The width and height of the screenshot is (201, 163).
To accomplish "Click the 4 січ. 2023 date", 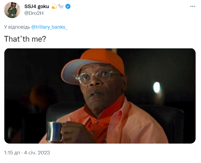I will pos(37,153).
